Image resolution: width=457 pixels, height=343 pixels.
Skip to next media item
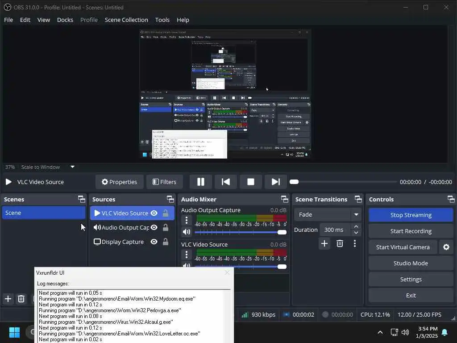[275, 182]
